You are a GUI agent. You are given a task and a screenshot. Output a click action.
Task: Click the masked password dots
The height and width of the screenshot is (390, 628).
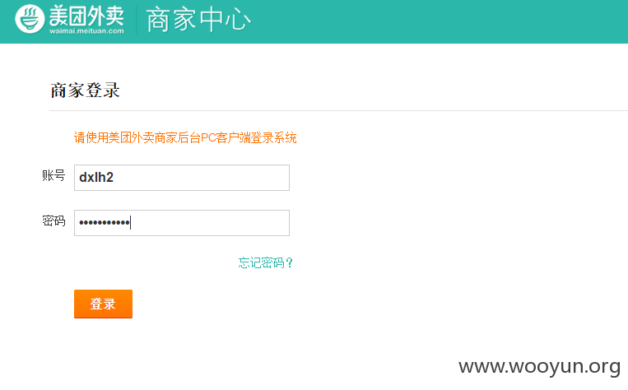(x=105, y=223)
